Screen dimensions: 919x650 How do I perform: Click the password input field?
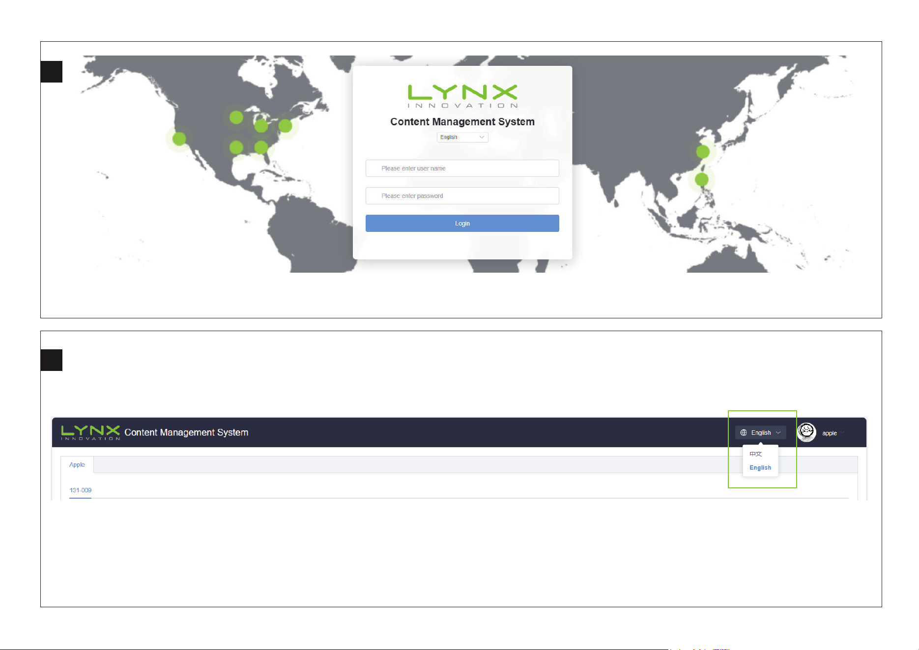tap(462, 196)
